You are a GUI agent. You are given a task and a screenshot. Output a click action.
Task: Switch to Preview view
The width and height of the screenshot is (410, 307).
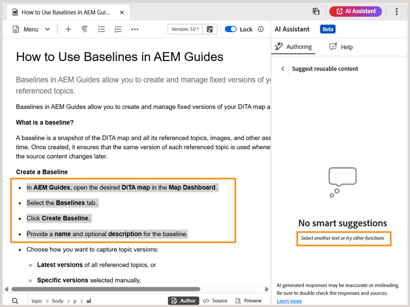tap(248, 301)
